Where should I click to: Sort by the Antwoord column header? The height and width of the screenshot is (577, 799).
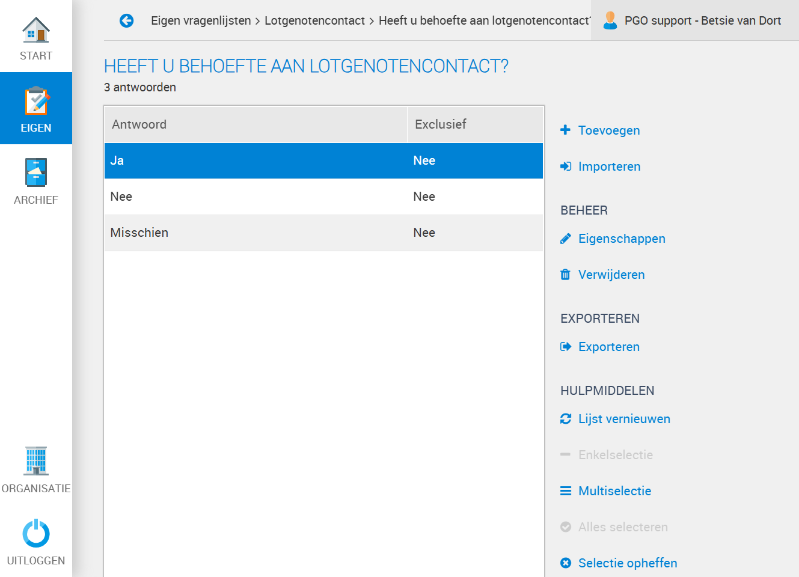[x=256, y=124]
